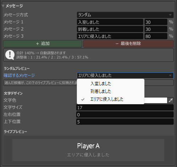Select 到着しました in the popup list
Image resolution: width=177 pixels, height=167 pixels.
(x=110, y=91)
